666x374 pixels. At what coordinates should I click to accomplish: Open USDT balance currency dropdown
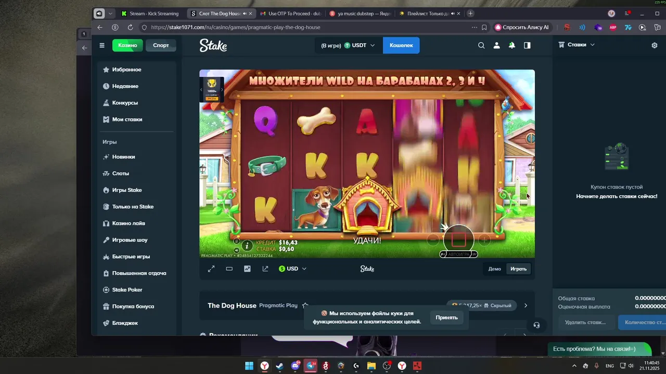pos(348,45)
